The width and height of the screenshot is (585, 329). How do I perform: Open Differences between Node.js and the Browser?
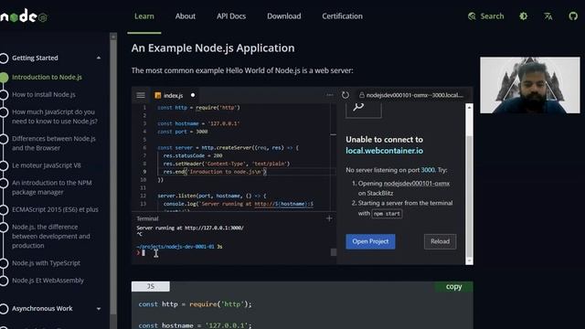tap(54, 143)
